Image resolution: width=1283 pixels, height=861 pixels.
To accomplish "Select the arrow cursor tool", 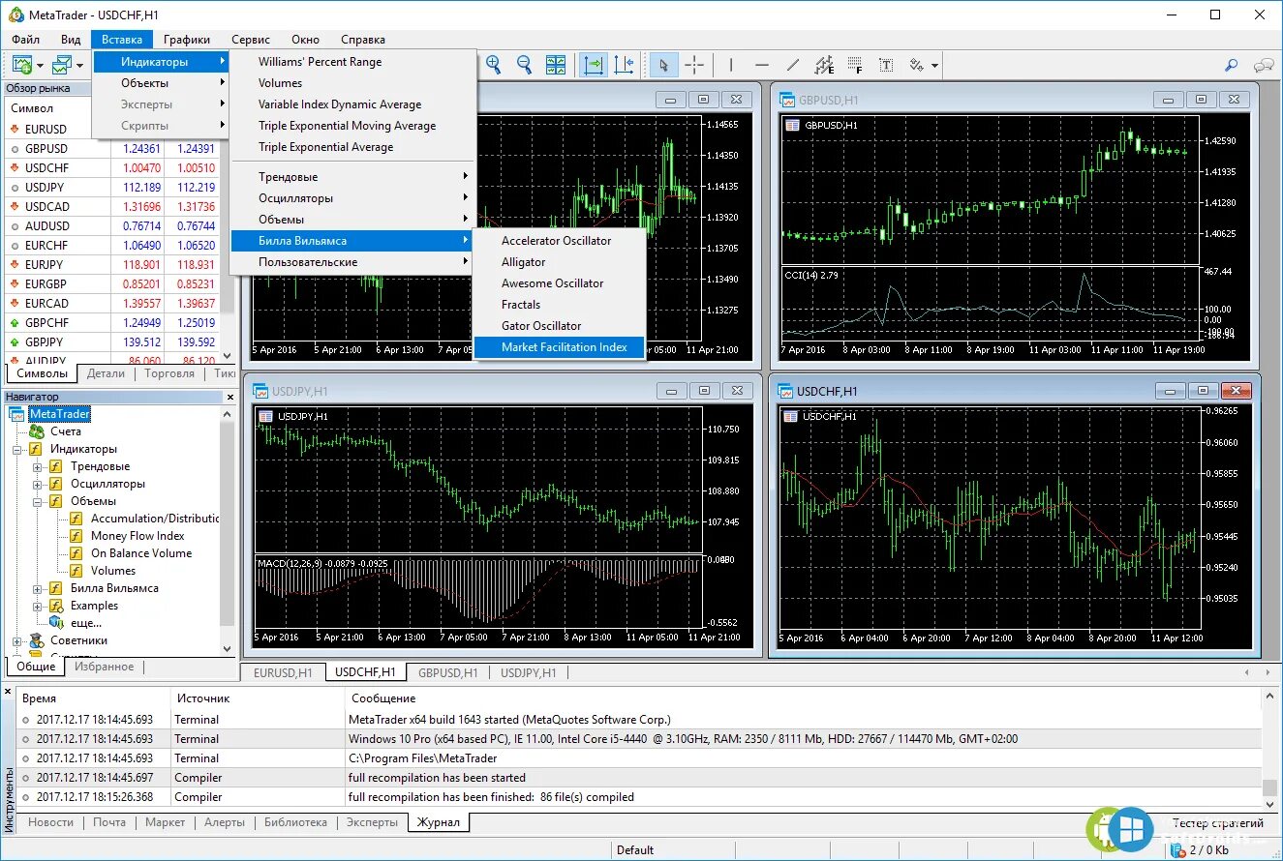I will click(x=663, y=65).
